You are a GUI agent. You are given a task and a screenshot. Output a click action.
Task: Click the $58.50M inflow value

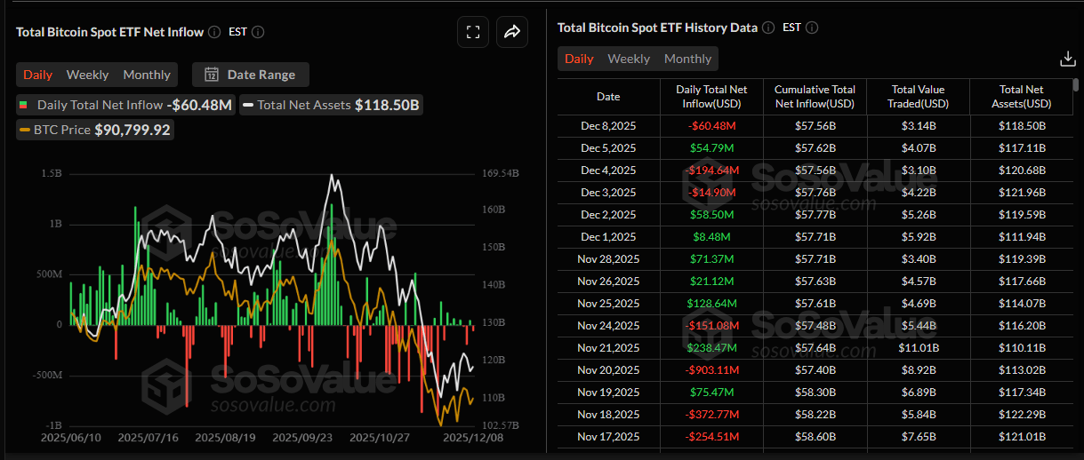click(x=711, y=215)
